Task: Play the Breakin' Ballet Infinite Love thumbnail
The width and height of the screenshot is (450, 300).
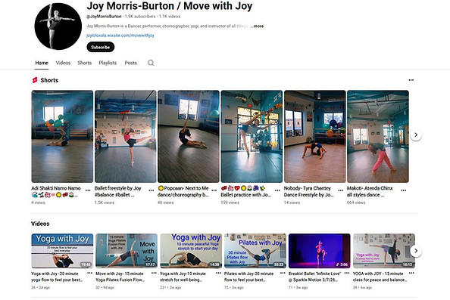Action: pyautogui.click(x=320, y=251)
